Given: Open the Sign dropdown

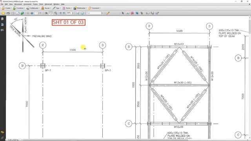Looking at the screenshot, I should [56, 8].
